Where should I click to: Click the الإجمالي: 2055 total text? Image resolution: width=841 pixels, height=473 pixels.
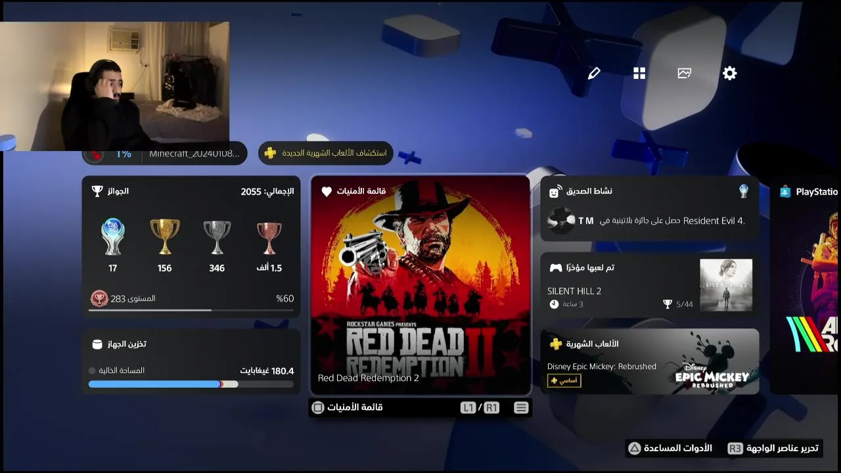pos(267,192)
